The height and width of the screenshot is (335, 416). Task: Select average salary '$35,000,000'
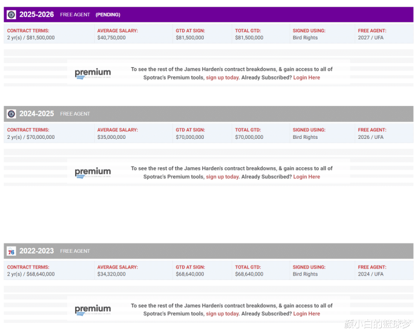click(112, 137)
